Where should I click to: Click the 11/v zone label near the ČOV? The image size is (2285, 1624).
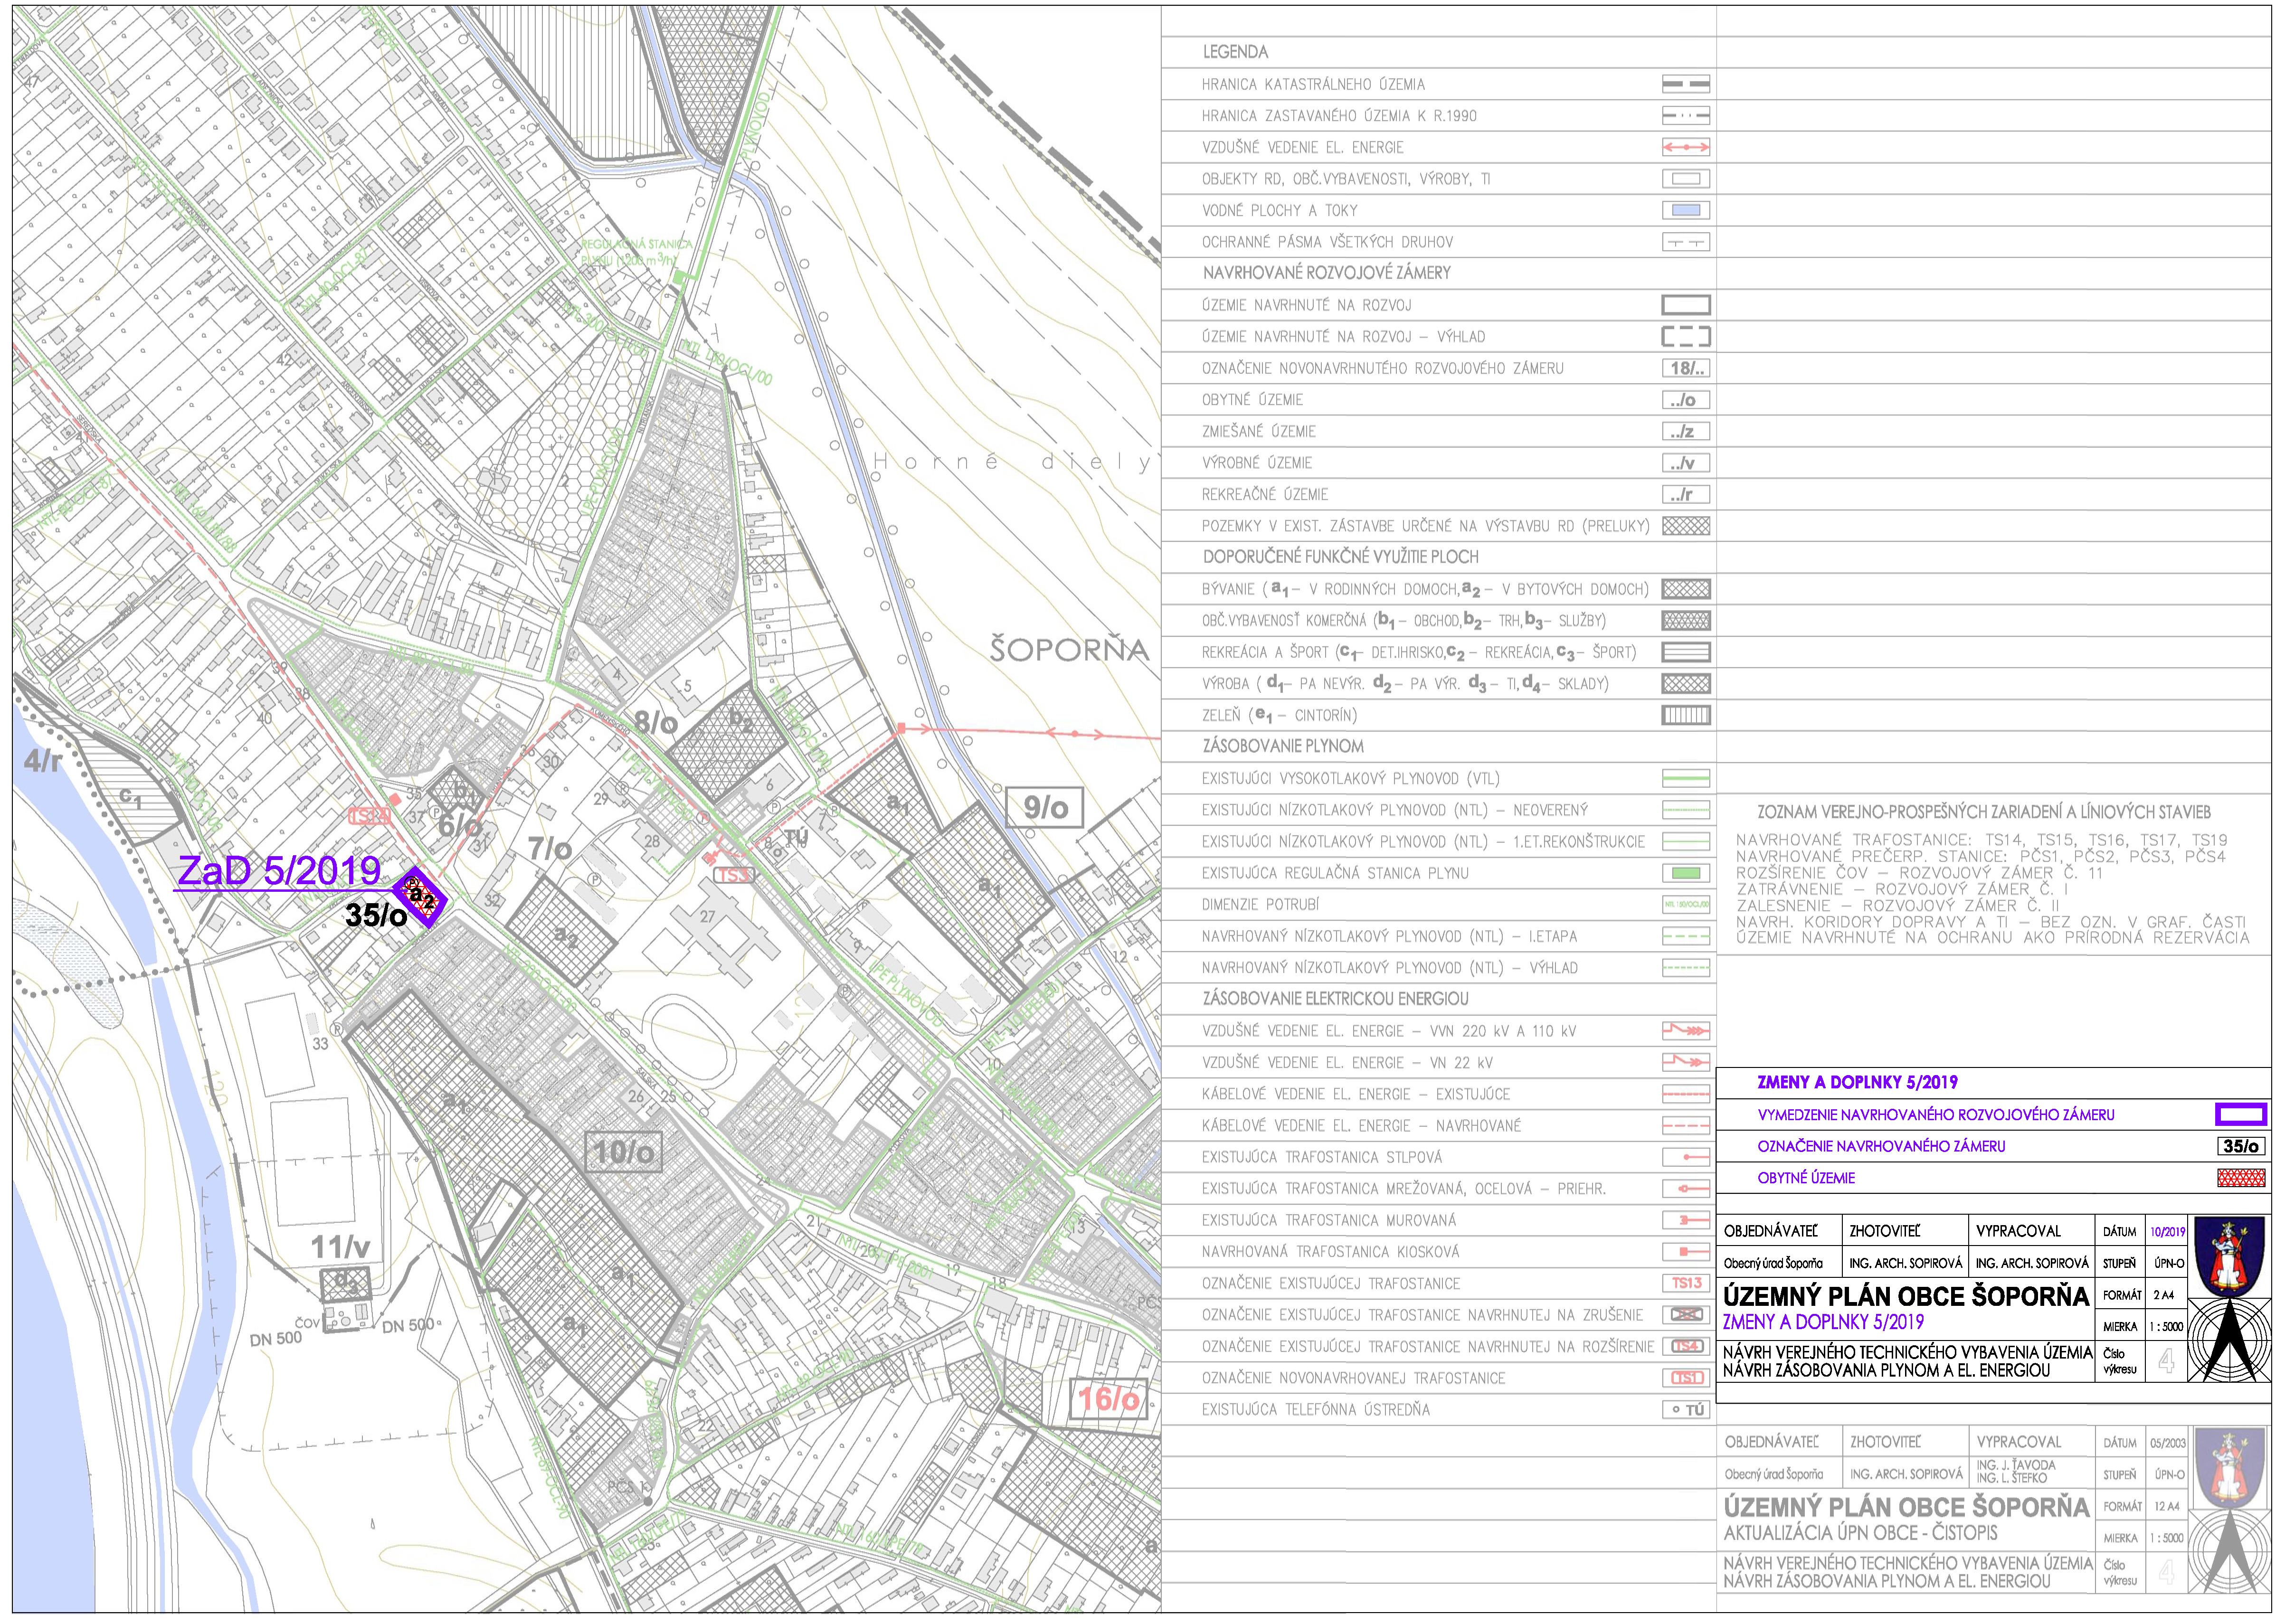340,1246
